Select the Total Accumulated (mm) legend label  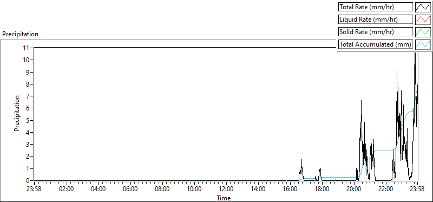tap(376, 44)
